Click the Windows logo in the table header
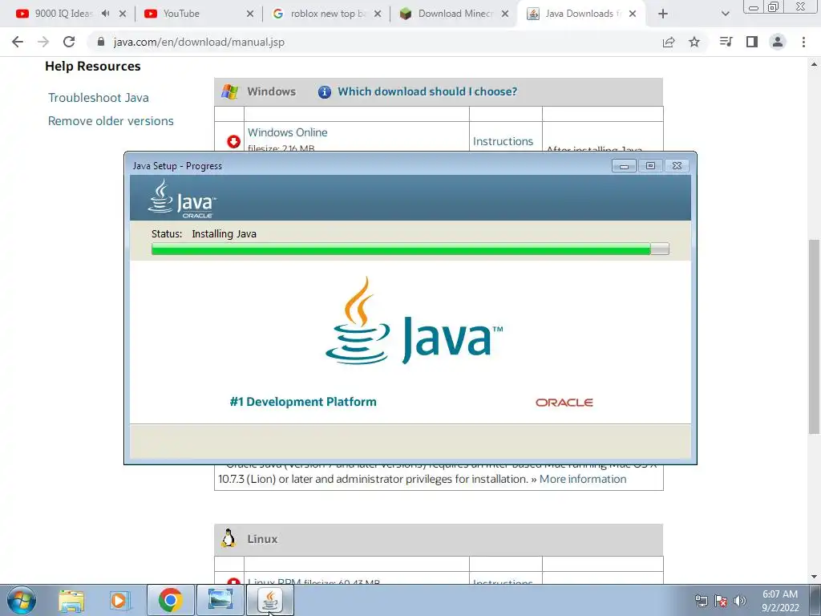The height and width of the screenshot is (616, 821). 229,91
